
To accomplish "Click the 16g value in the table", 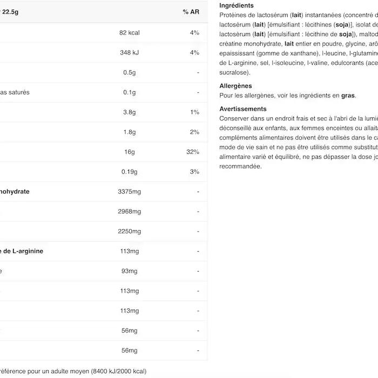I will [130, 152].
